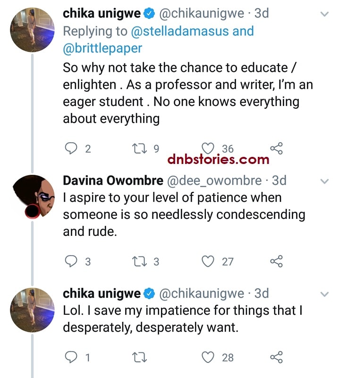Expand options chevron on first tweet

click(x=324, y=14)
